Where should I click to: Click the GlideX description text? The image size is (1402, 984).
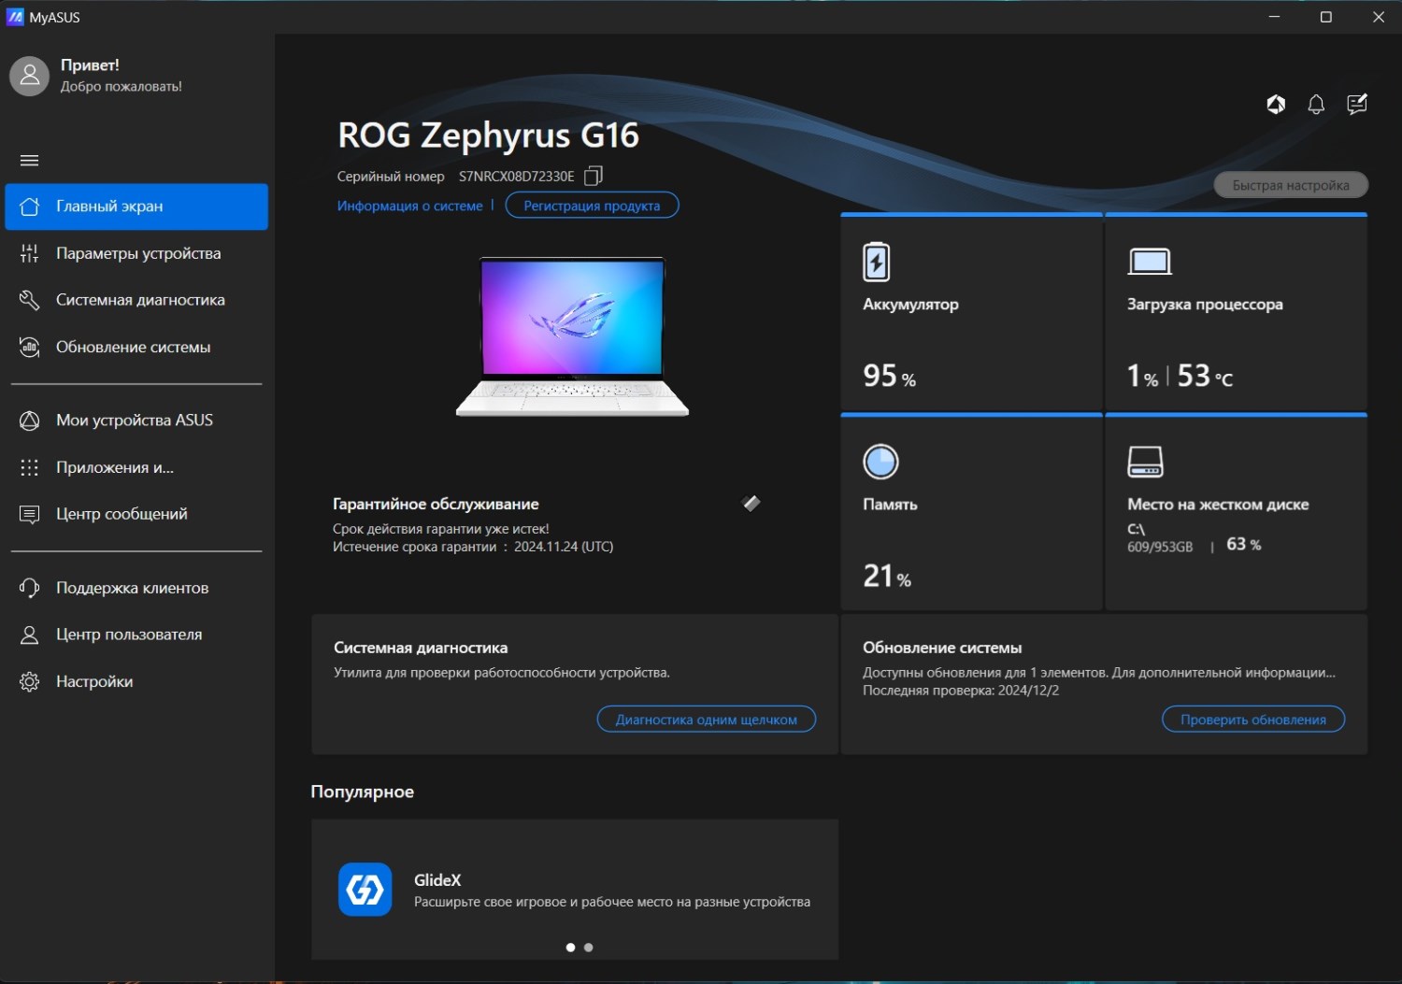[612, 902]
